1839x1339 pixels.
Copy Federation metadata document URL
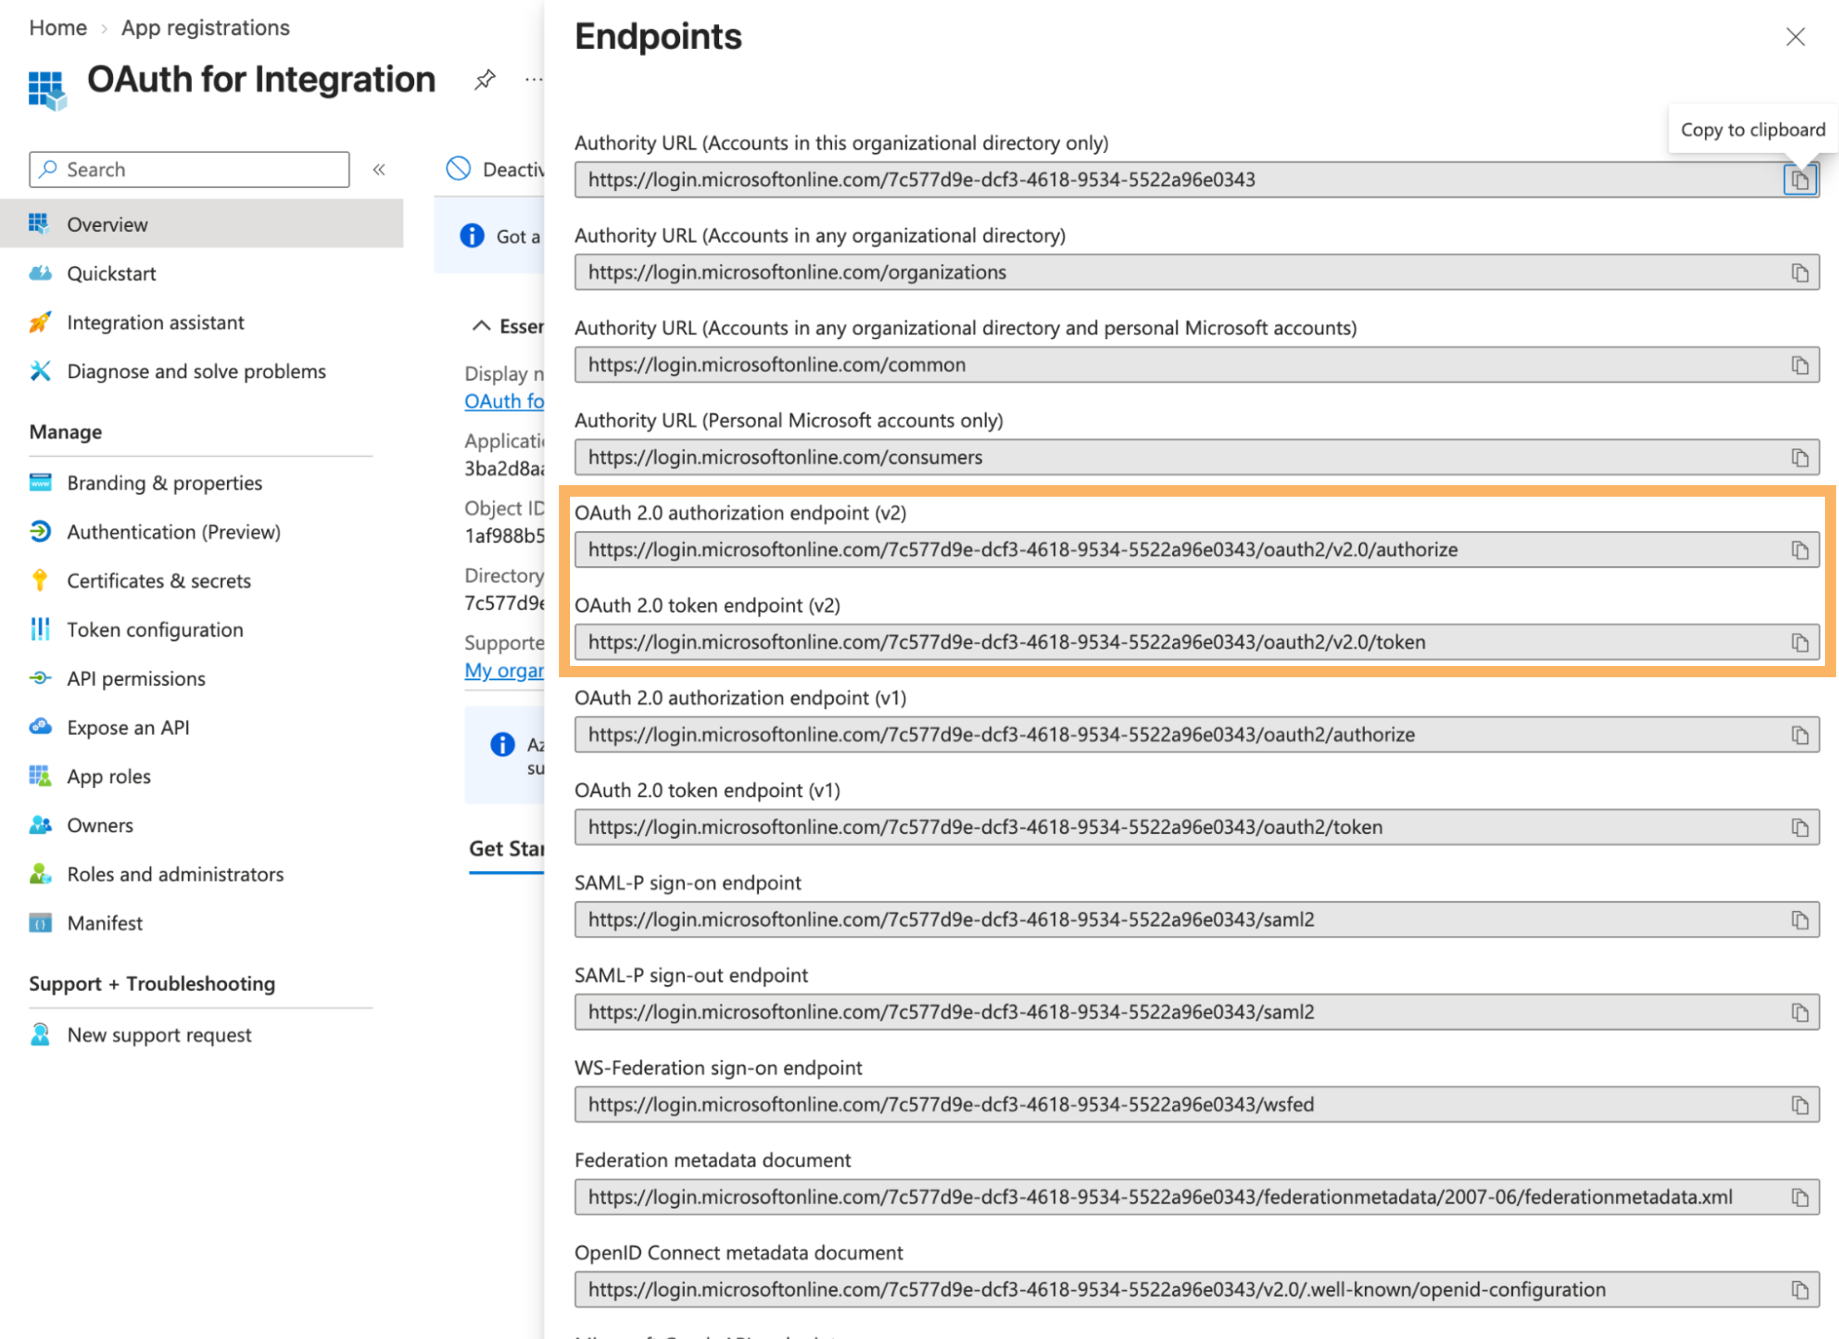(x=1800, y=1197)
